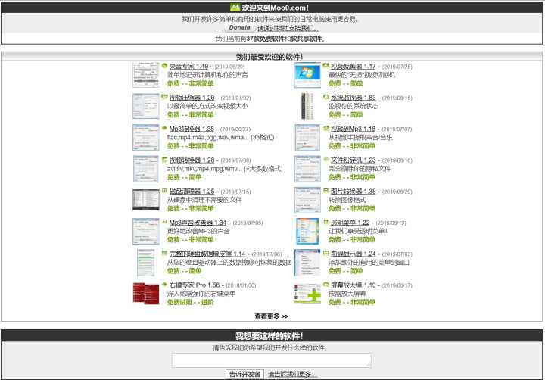Open the 视频压缩器 1.29 link

(x=192, y=98)
